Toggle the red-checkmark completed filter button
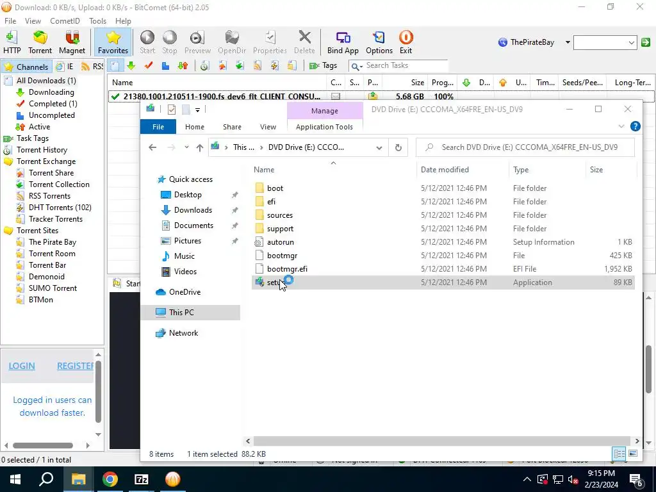656x492 pixels. (149, 66)
